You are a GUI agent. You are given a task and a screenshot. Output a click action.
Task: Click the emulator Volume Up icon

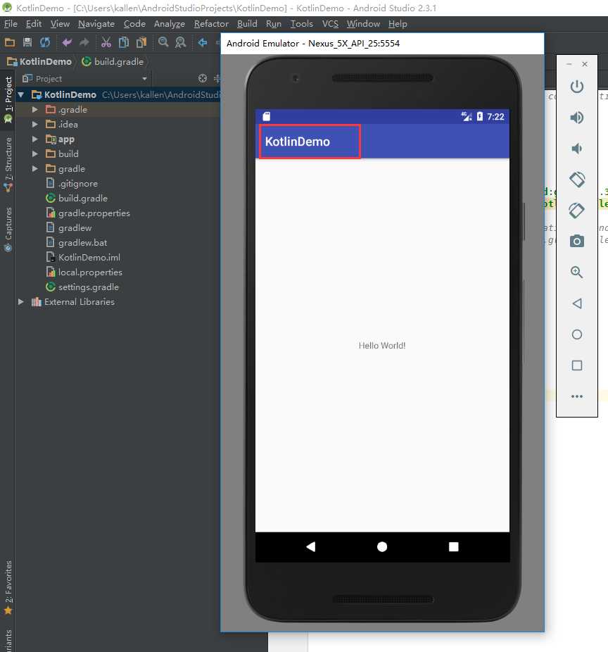point(576,118)
